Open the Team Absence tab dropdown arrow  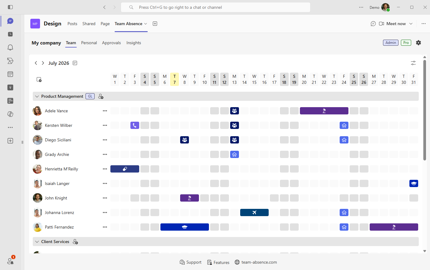tap(146, 24)
